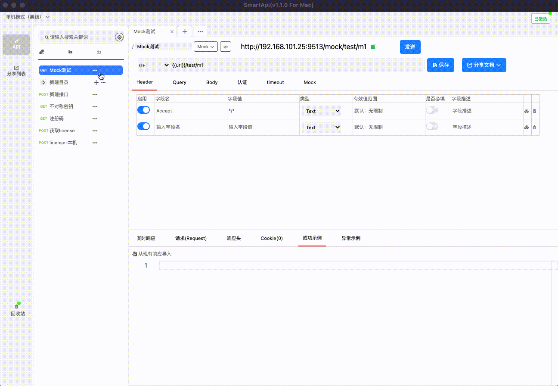
Task: Open the GET method dropdown
Action: click(153, 65)
